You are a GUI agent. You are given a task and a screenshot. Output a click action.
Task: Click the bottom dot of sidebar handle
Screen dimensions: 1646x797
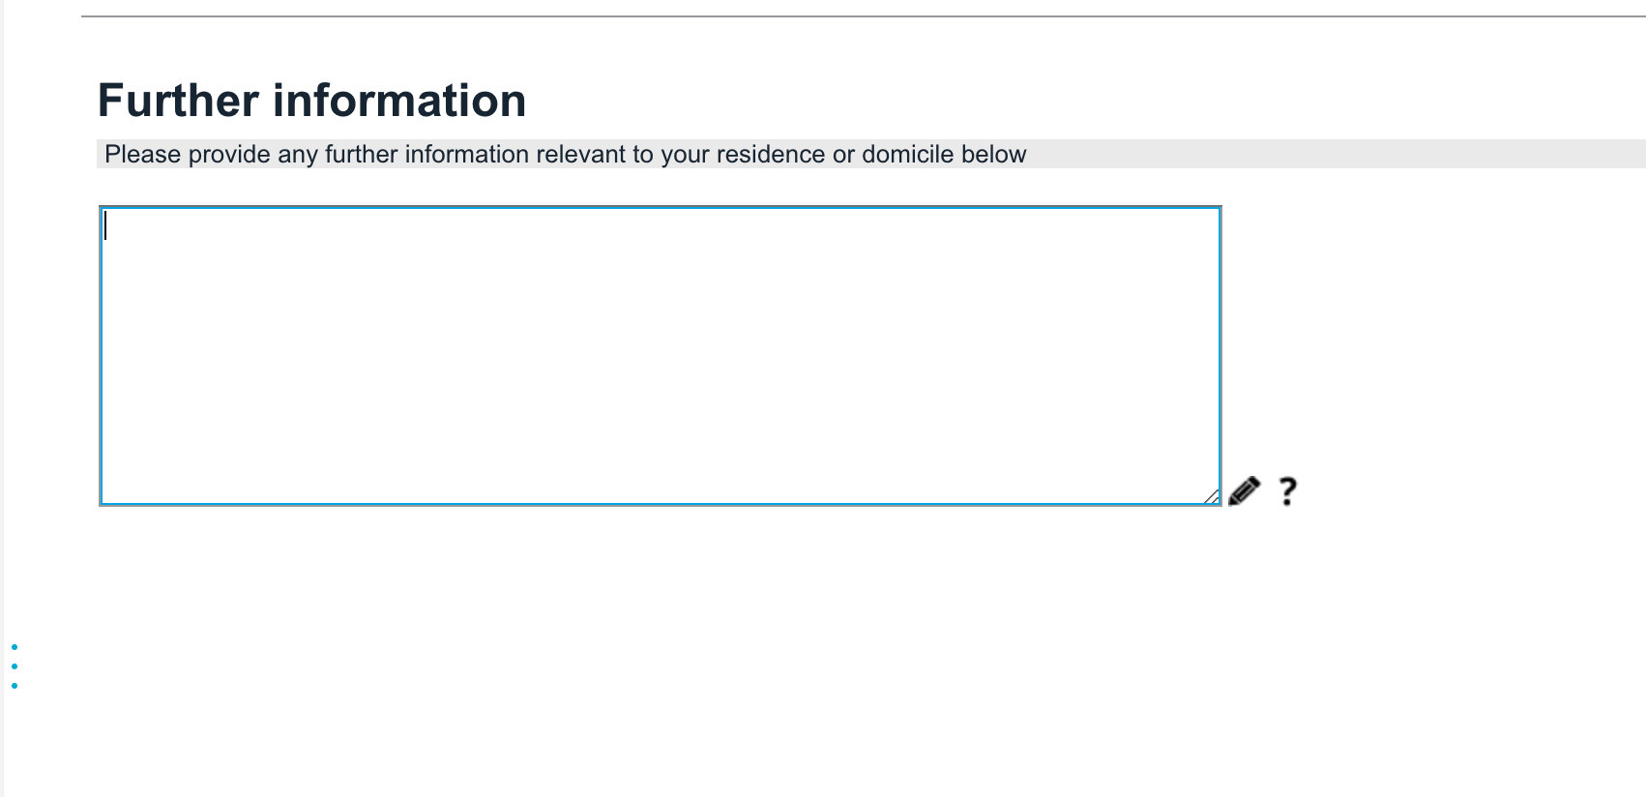15,686
